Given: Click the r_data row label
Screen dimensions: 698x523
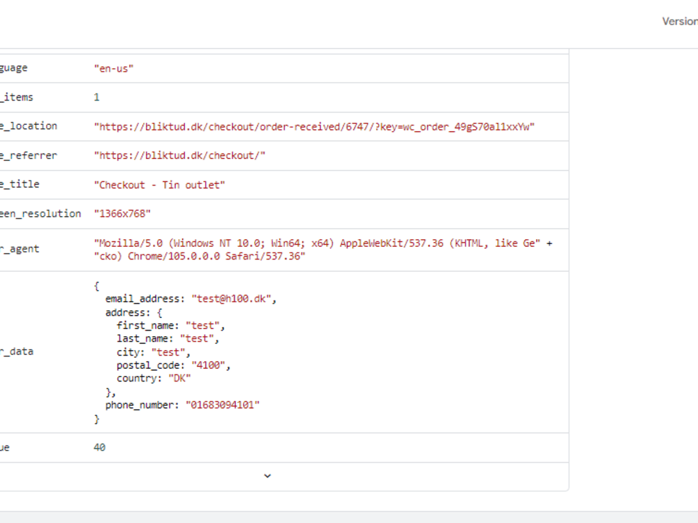Looking at the screenshot, I should click(x=17, y=351).
